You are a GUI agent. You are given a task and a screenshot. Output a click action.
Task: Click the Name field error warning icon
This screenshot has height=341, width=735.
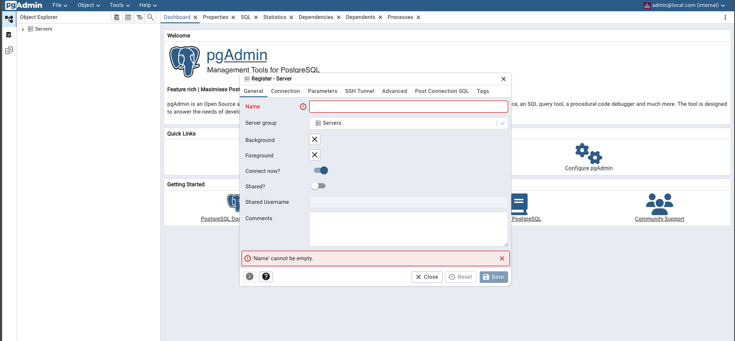[x=303, y=107]
